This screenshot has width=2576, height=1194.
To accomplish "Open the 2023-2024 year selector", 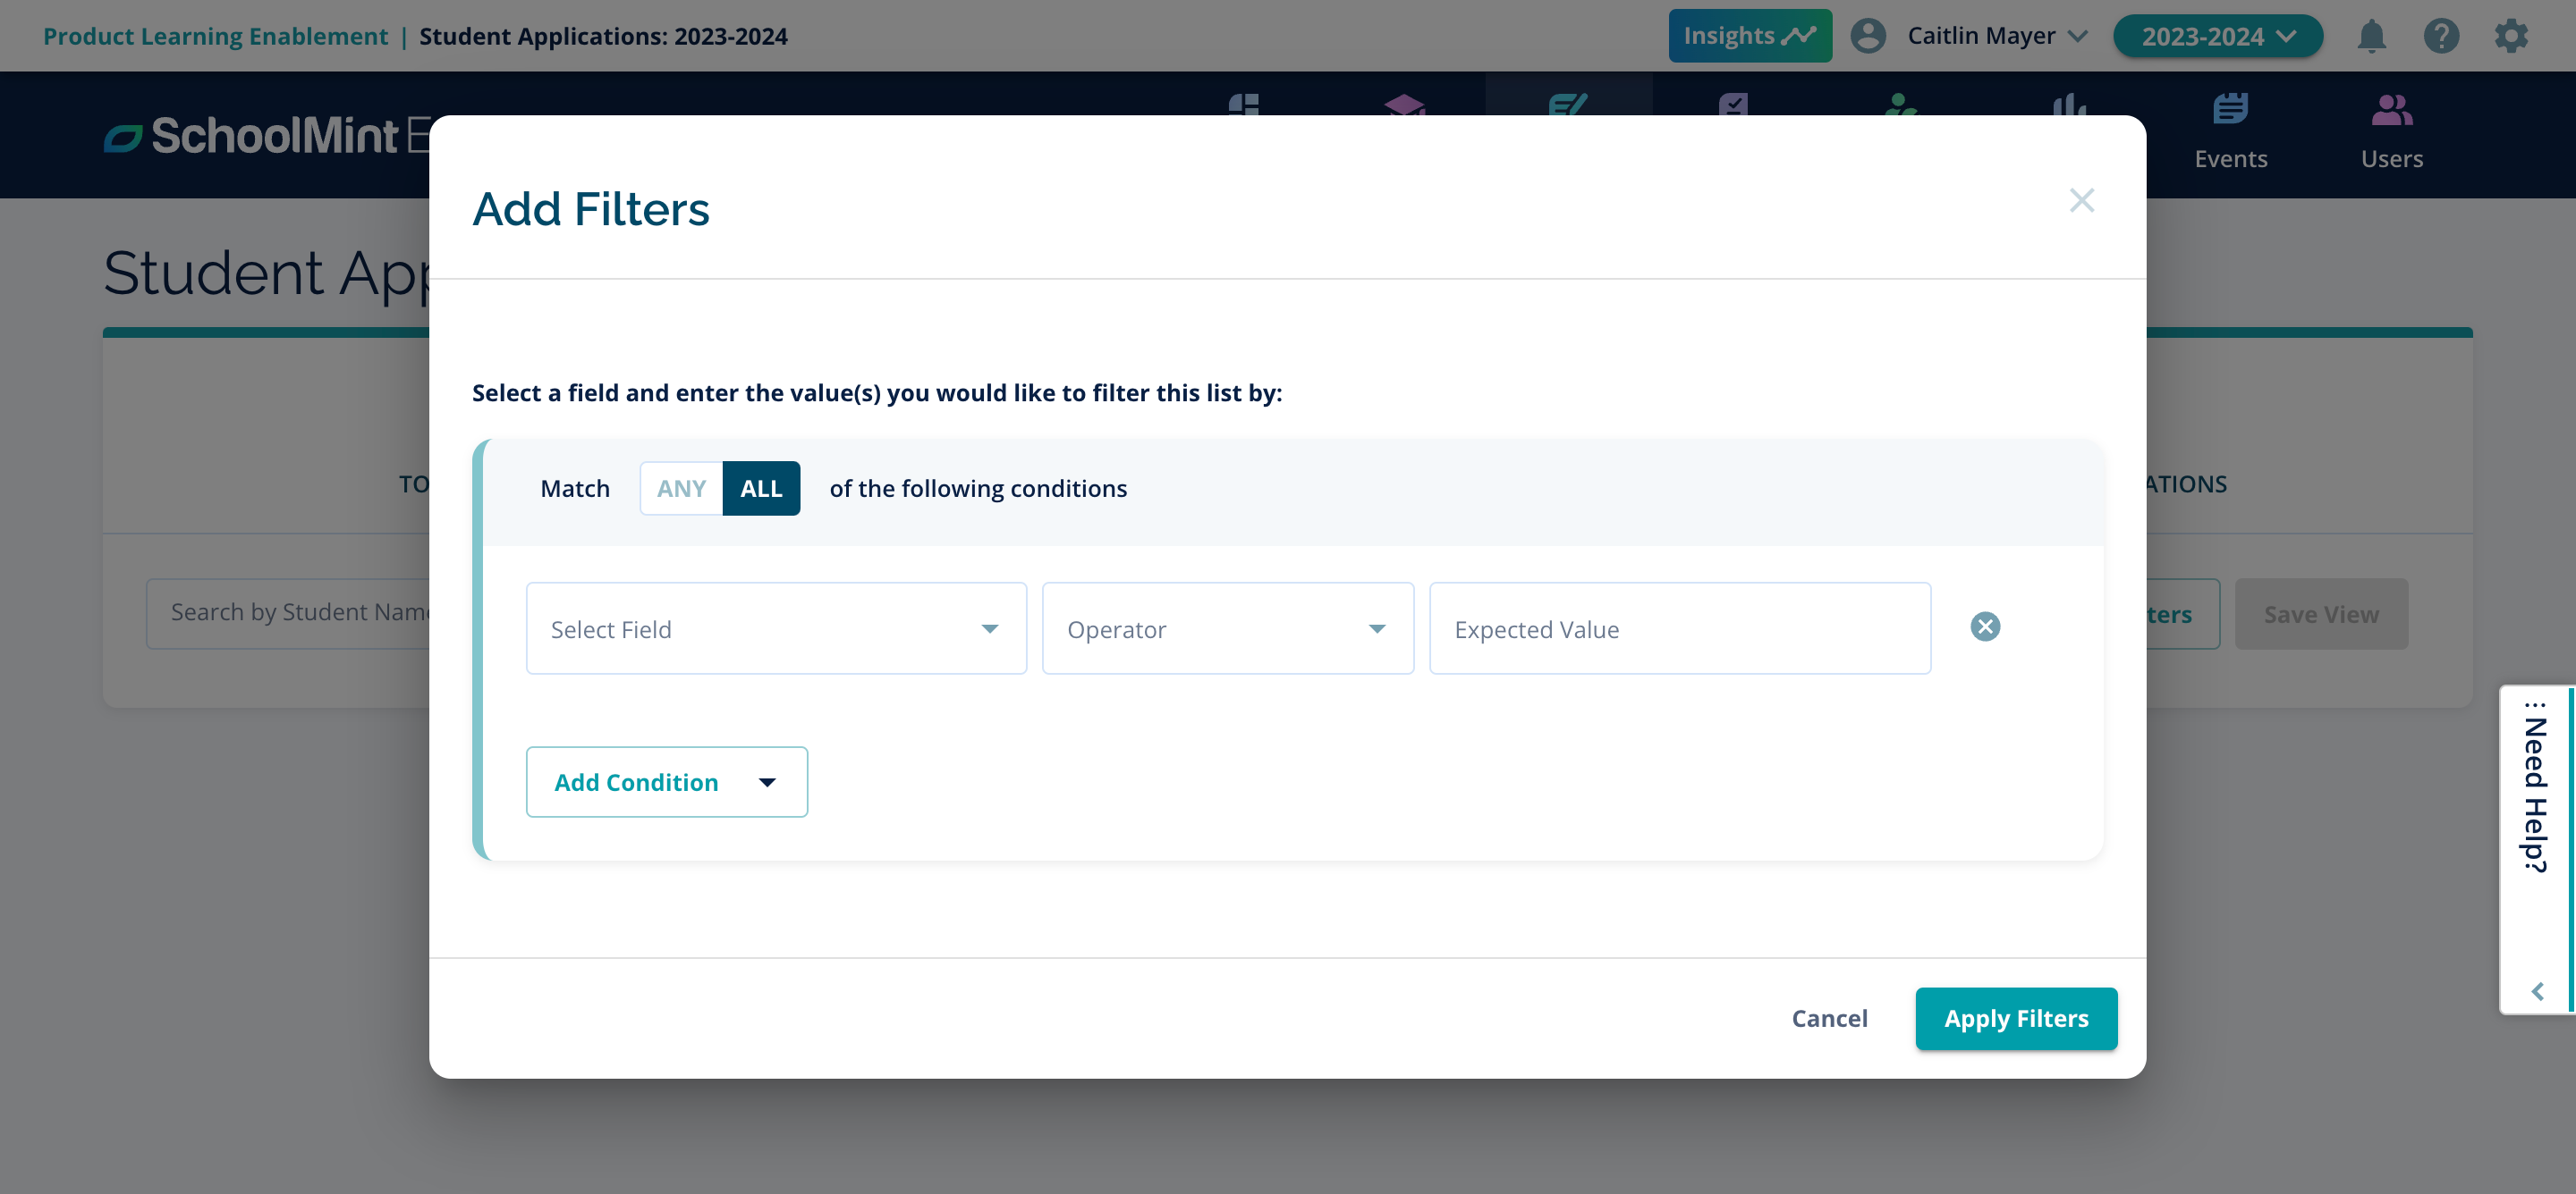I will click(x=2217, y=36).
